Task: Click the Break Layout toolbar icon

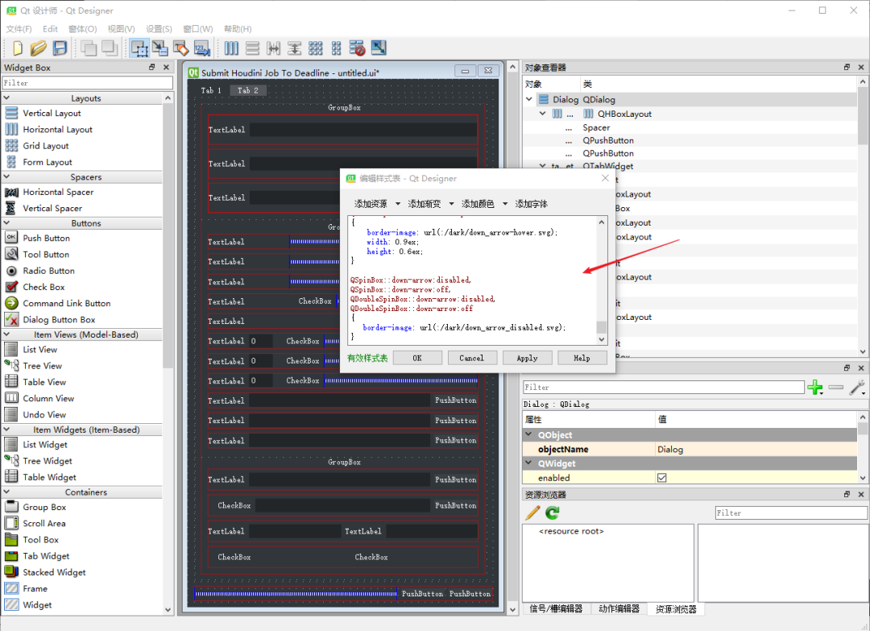Action: coord(357,48)
